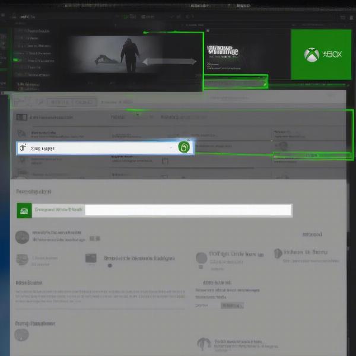The image size is (356, 356).
Task: Open the small dark image thumbnail in the middle row
Action: 91,258
